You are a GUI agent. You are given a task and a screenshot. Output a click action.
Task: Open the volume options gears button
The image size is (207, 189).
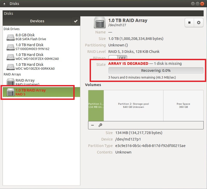coord(100,125)
